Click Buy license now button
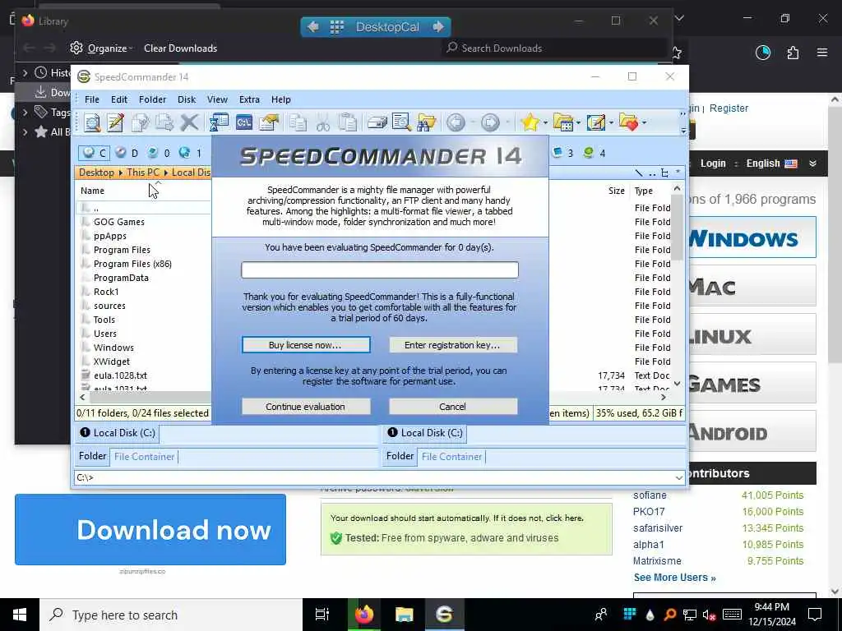 click(306, 345)
